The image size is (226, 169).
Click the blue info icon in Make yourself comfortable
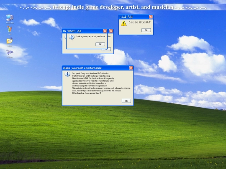click(x=67, y=74)
